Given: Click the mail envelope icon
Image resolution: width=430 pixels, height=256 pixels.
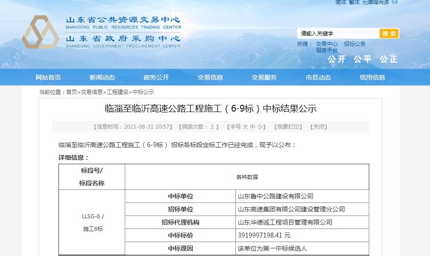Looking at the screenshot, I should click(395, 2).
